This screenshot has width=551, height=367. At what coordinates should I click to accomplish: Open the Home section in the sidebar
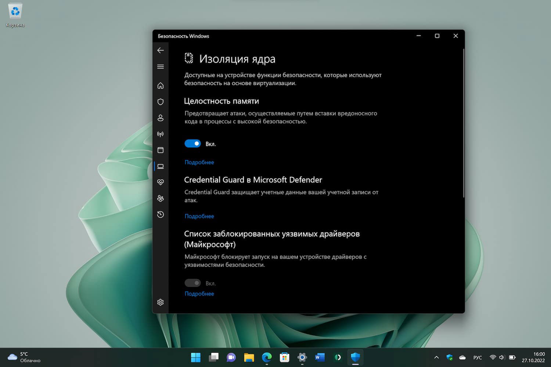pyautogui.click(x=161, y=86)
